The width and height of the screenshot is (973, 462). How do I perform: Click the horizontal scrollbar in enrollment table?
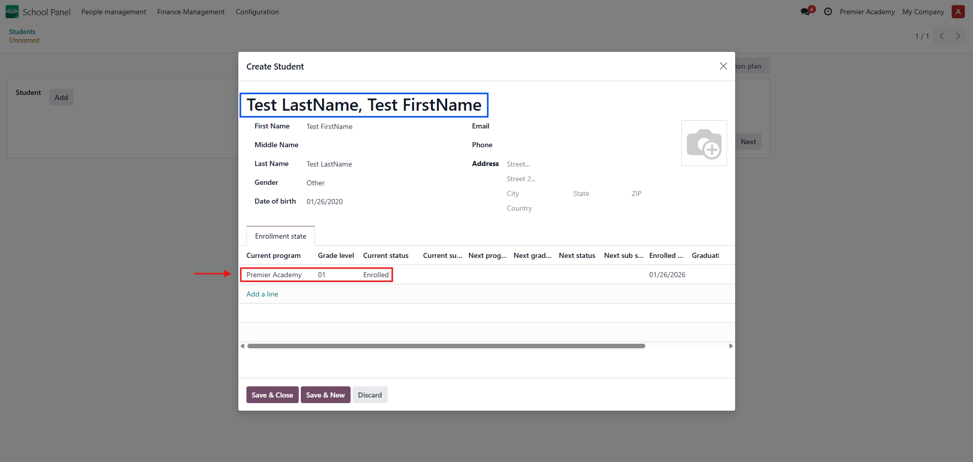[446, 346]
